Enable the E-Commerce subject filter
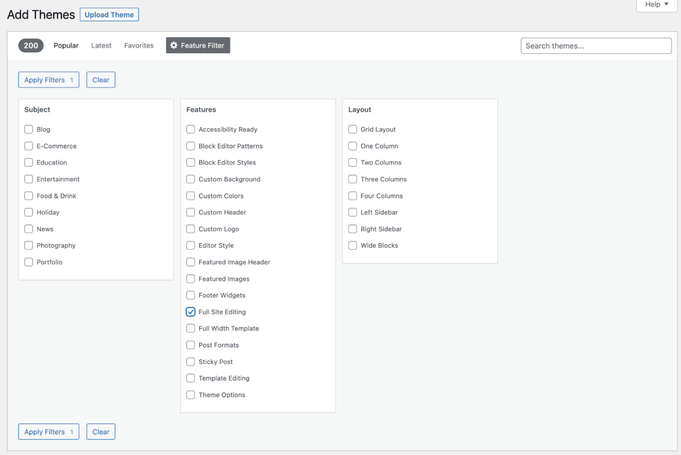 click(28, 146)
